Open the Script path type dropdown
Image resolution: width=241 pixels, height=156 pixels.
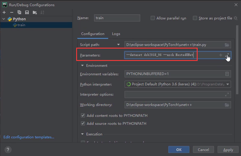point(118,45)
